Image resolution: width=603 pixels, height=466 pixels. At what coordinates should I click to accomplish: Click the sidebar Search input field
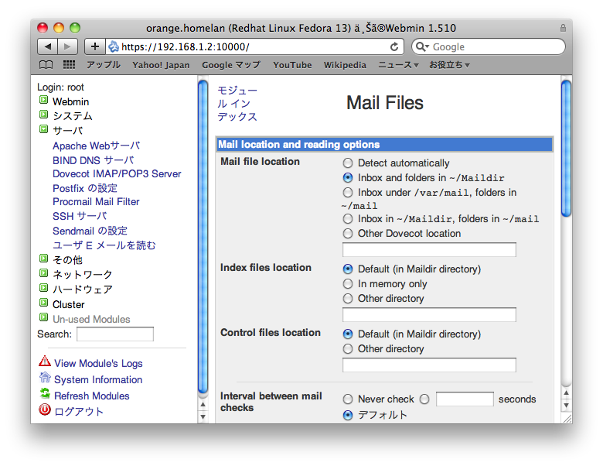point(115,334)
